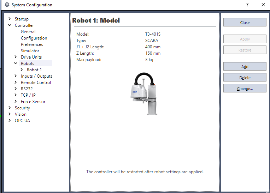Click the Change... button
This screenshot has height=193, width=270.
245,88
